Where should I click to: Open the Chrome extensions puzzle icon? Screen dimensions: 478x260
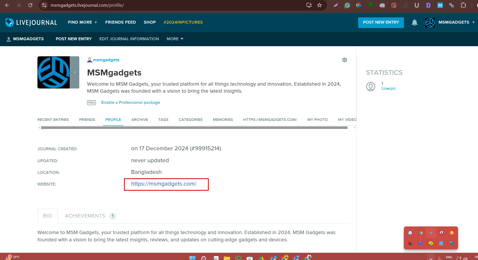coord(463,5)
